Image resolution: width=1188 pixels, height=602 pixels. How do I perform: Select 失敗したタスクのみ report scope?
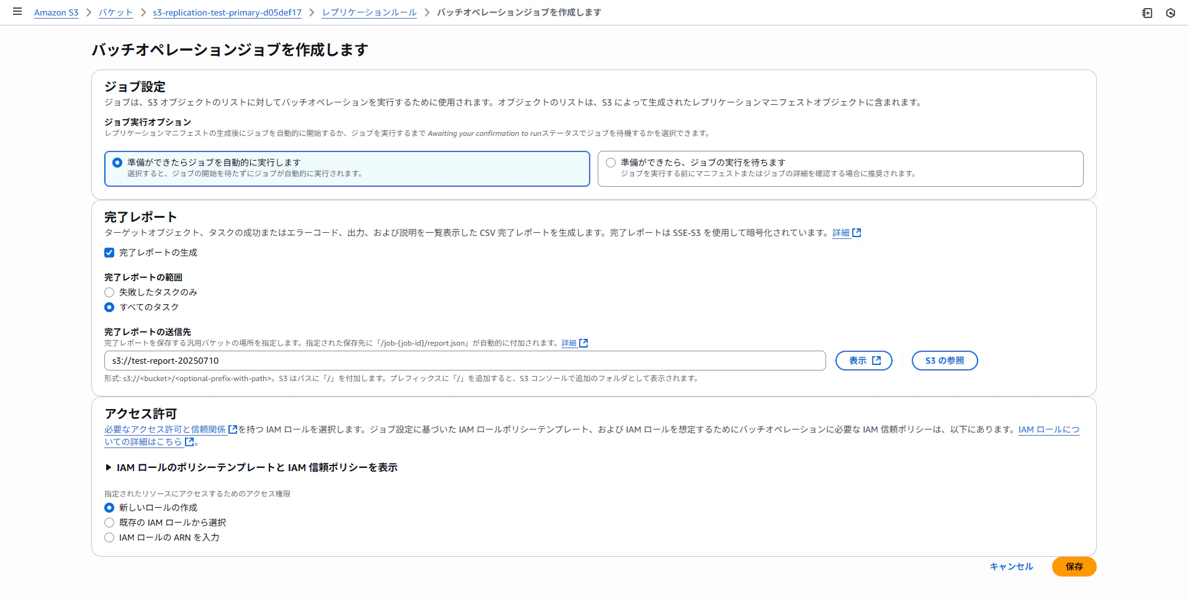109,292
